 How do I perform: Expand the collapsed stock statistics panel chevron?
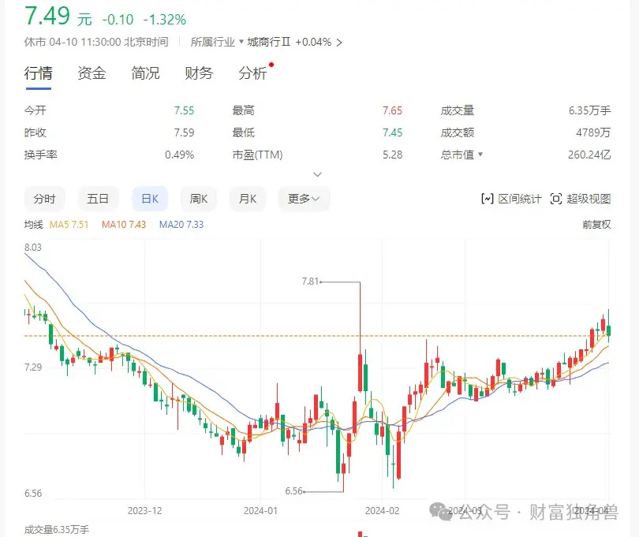coord(318,173)
